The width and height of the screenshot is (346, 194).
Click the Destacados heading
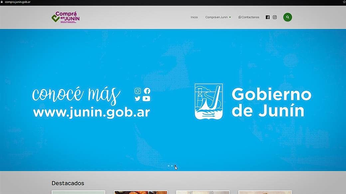[x=68, y=183]
